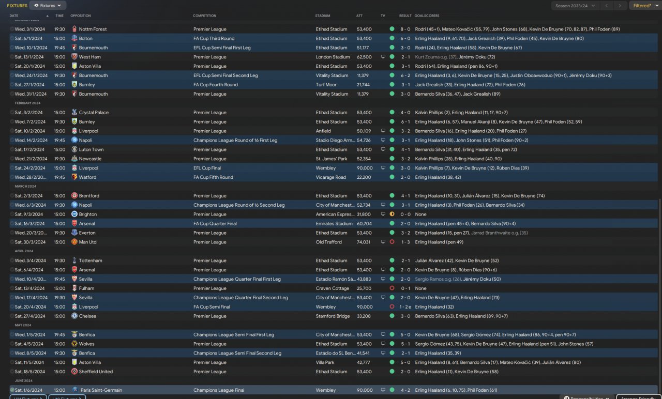
Task: Open the Champions League Final competition link
Action: coord(219,390)
